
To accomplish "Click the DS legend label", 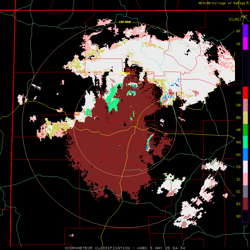I will tap(239, 167).
